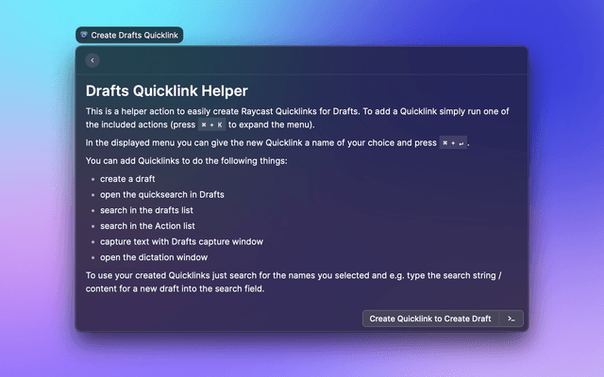Viewport: 604px width, 377px height.
Task: Click the bullet dot before 'create a draft'
Action: [92, 179]
